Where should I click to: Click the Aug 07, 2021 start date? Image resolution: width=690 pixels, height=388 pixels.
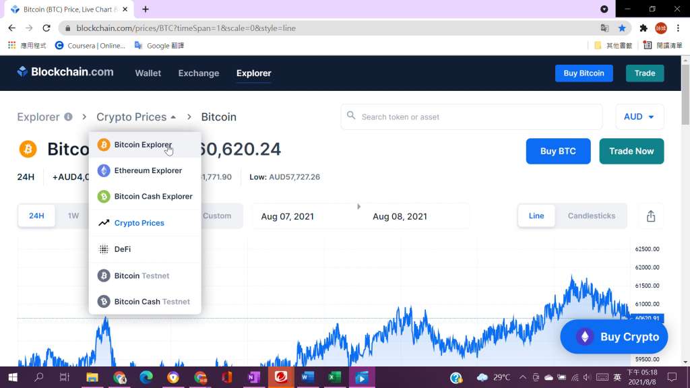(x=287, y=216)
